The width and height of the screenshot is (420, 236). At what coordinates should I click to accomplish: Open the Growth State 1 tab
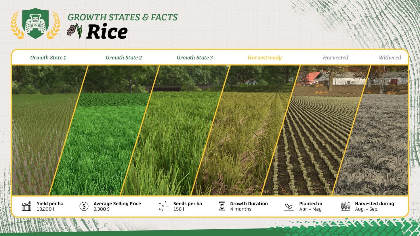[x=48, y=57]
